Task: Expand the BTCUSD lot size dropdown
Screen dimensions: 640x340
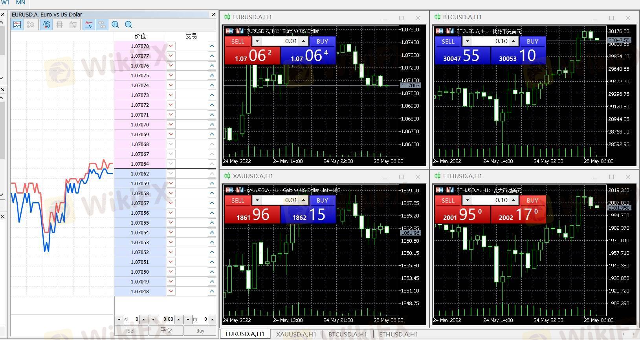Action: coord(467,41)
